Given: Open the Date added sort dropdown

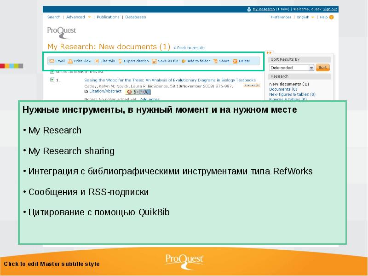Looking at the screenshot, I should point(311,68).
